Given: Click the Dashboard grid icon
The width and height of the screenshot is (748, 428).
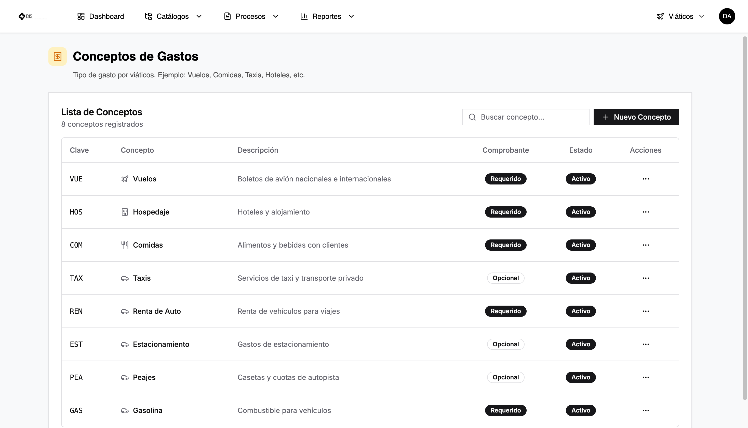Looking at the screenshot, I should (x=81, y=16).
